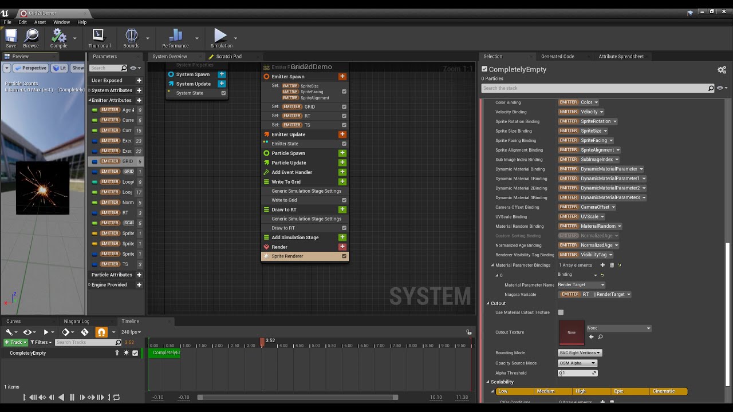
Task: Open the Browse content icon
Action: point(31,38)
